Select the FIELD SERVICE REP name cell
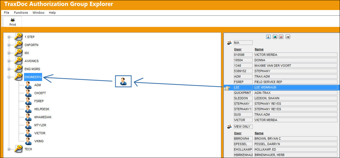Image resolution: width=340 pixels, height=158 pixels. click(296, 82)
